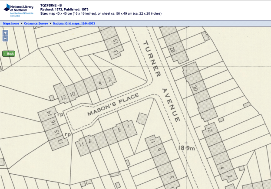Image resolution: width=271 pixels, height=189 pixels.
Task: Go to the Maps home link
Action: click(x=11, y=23)
